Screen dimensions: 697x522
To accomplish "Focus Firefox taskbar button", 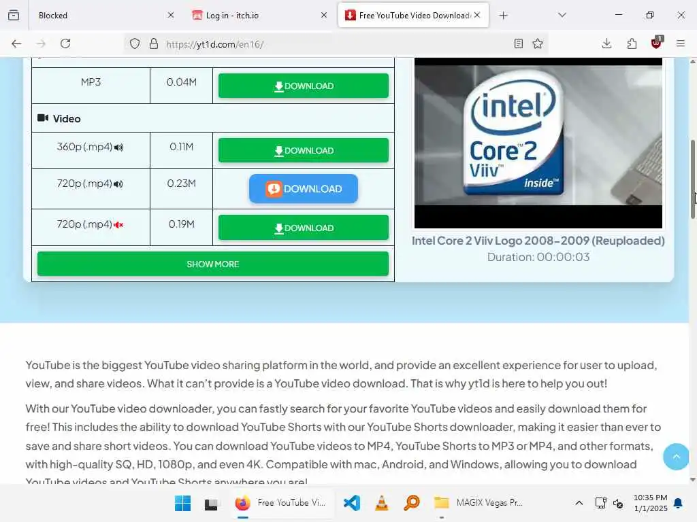I will pos(281,503).
